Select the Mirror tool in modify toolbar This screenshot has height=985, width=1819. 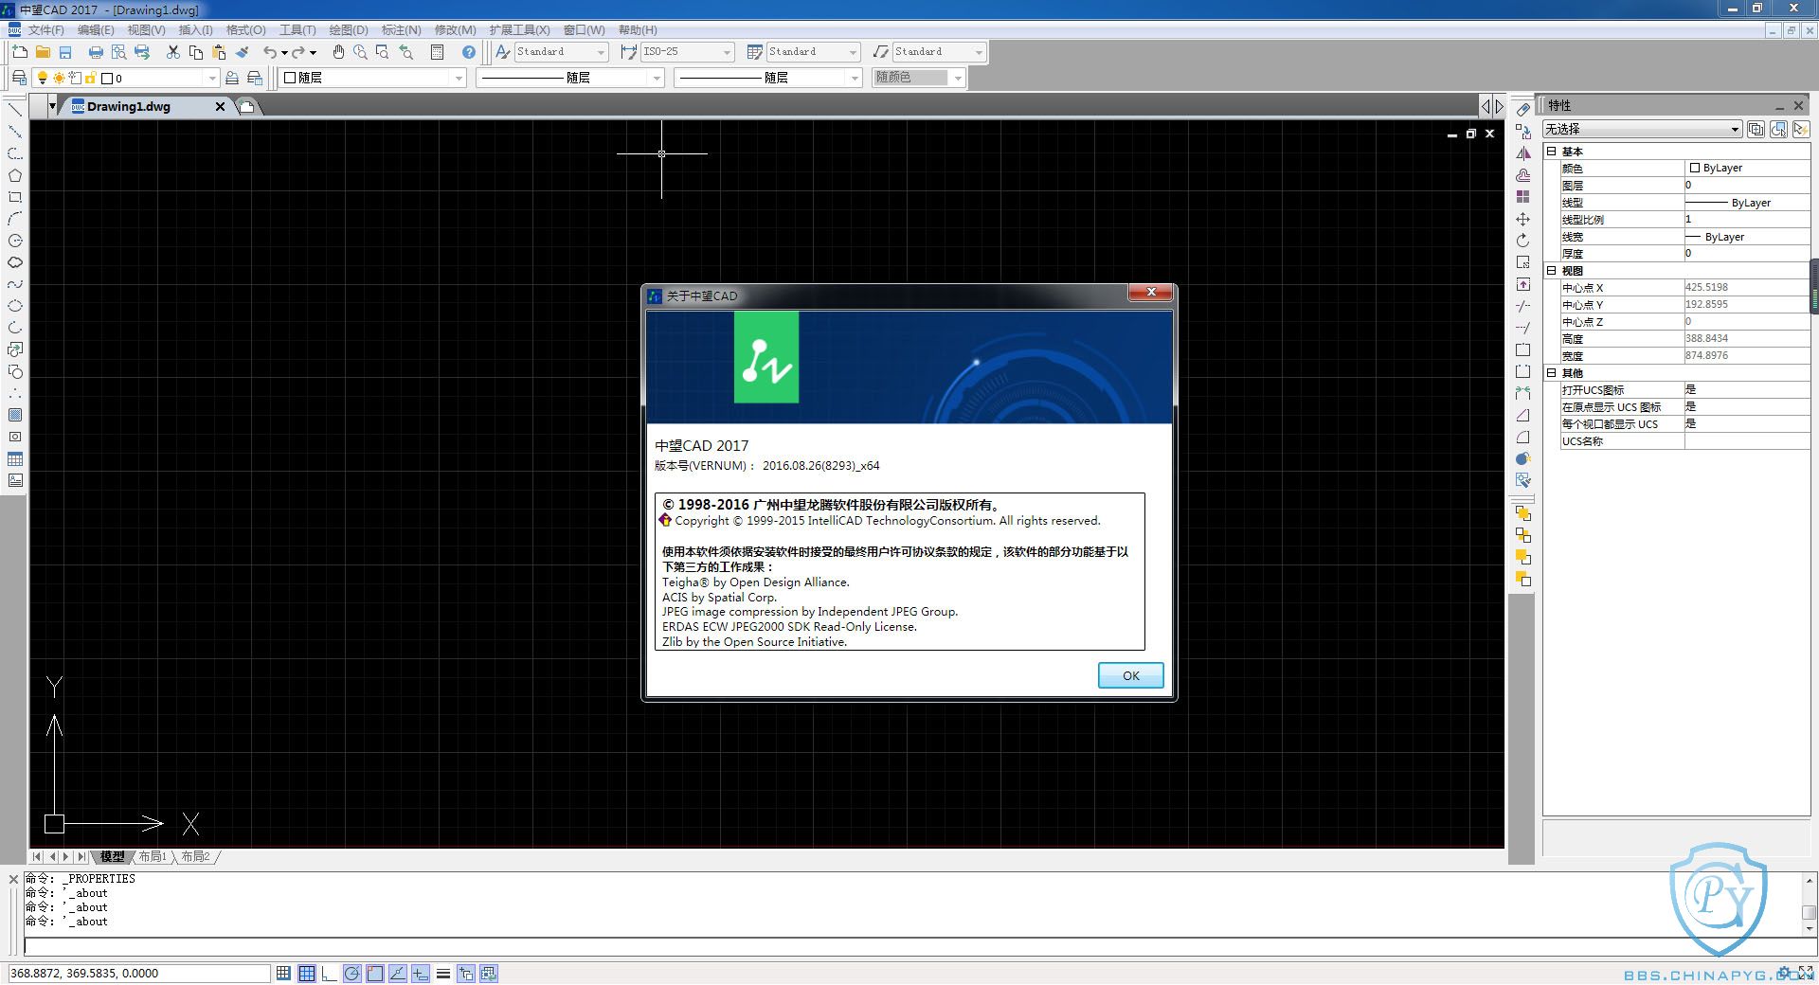point(1522,153)
